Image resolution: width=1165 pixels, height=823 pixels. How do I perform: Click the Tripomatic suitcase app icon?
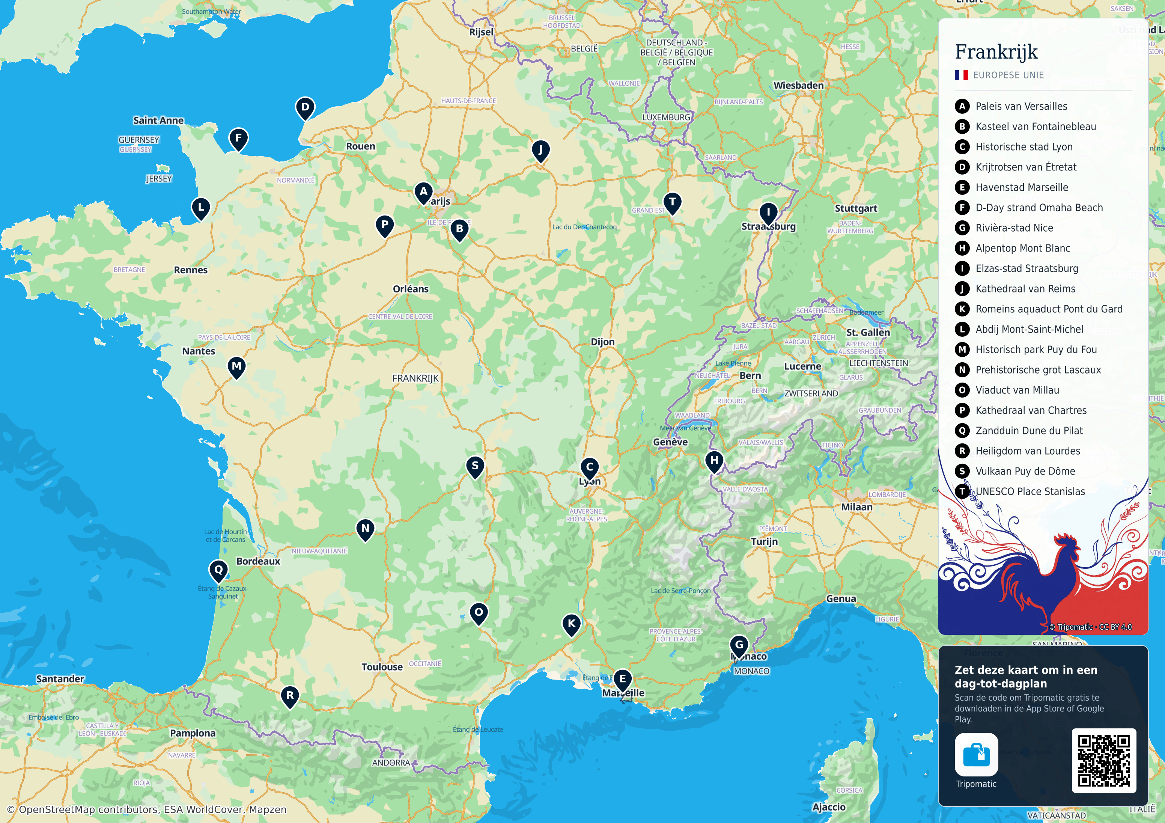coord(976,754)
